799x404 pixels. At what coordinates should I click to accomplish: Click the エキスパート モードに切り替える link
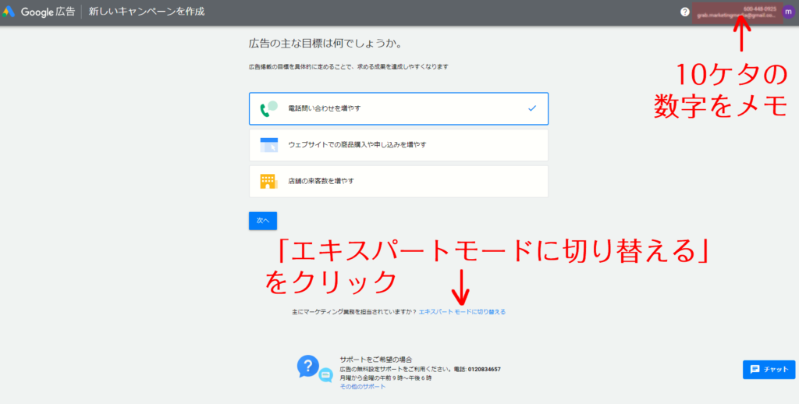(x=462, y=312)
